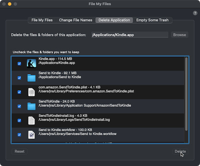The width and height of the screenshot is (200, 166).
Task: Click the Kindle.app reading silhouette icon
Action: point(32,63)
